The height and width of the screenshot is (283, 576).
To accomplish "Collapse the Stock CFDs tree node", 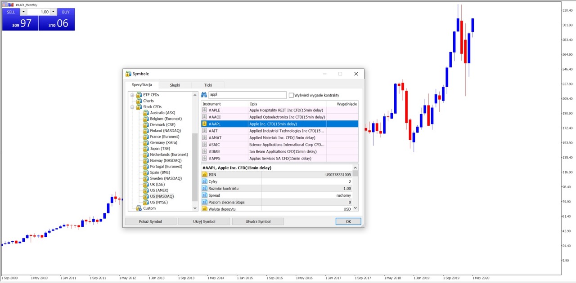I will (x=132, y=107).
